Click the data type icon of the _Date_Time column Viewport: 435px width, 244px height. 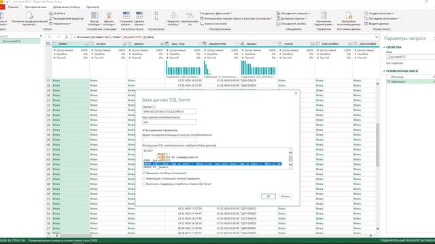[167, 43]
